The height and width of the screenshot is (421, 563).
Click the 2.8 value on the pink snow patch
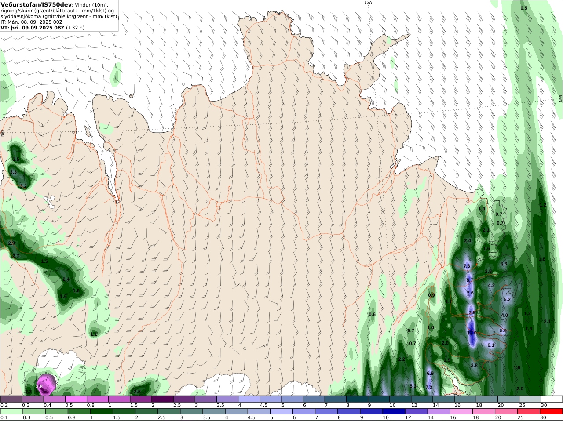point(39,386)
